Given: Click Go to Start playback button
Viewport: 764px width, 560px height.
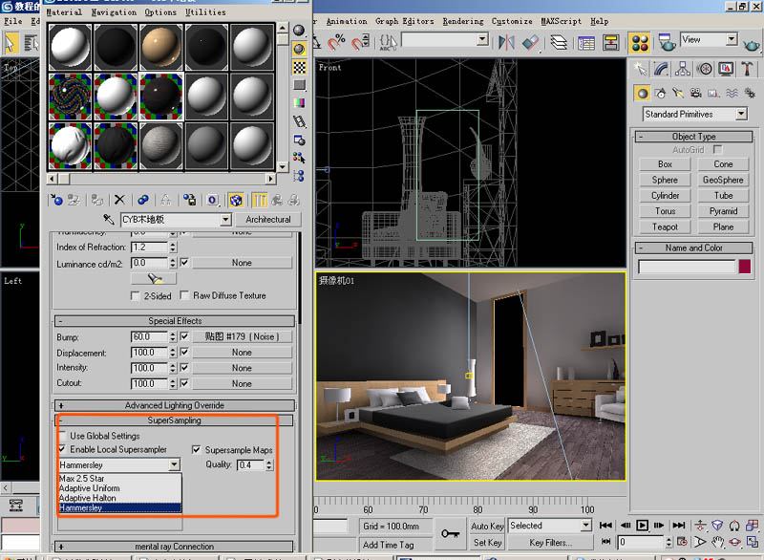Looking at the screenshot, I should (x=605, y=526).
